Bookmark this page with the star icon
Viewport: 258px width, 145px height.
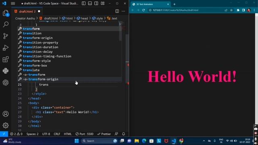(x=231, y=10)
